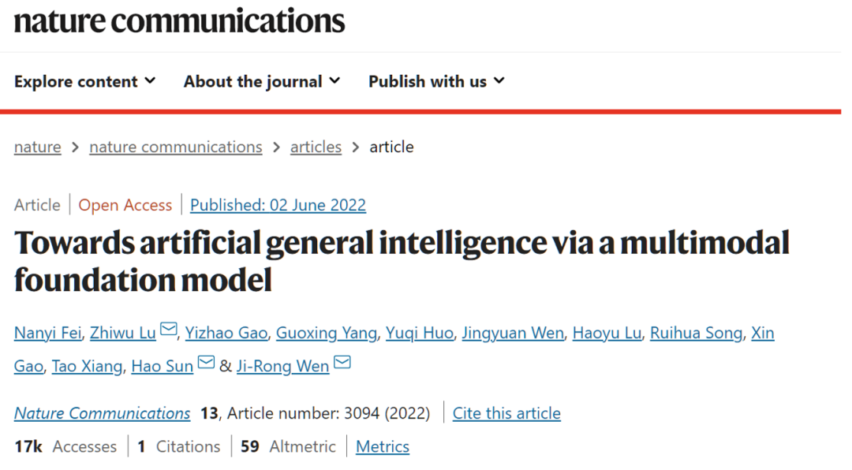Click the email icon next to Zhiwu Lu

(169, 330)
